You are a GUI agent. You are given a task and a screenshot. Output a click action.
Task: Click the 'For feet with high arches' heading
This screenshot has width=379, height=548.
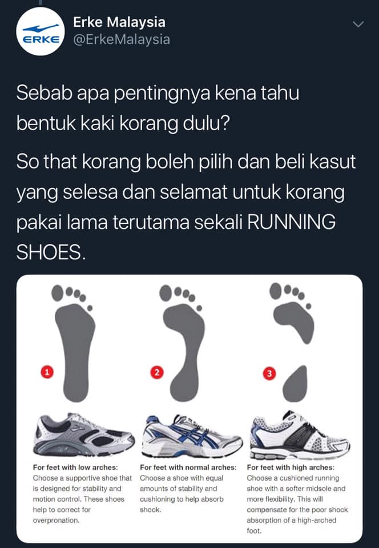click(x=291, y=468)
